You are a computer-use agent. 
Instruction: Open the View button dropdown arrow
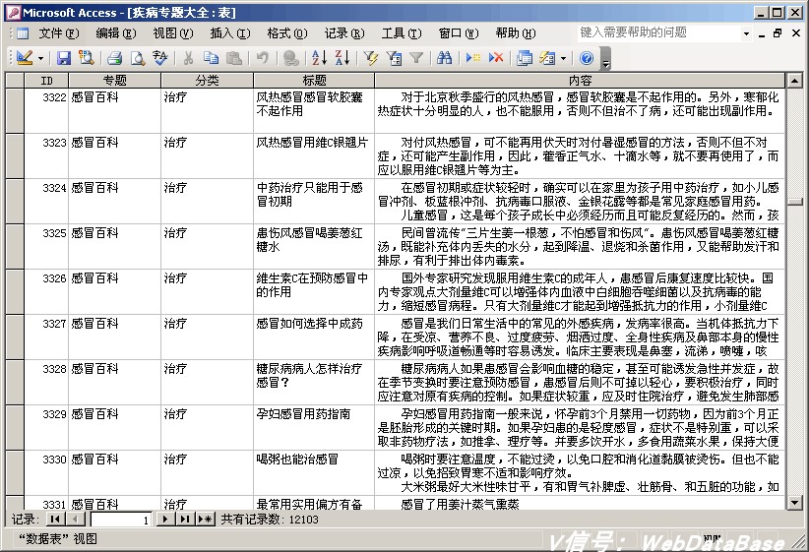tap(40, 58)
